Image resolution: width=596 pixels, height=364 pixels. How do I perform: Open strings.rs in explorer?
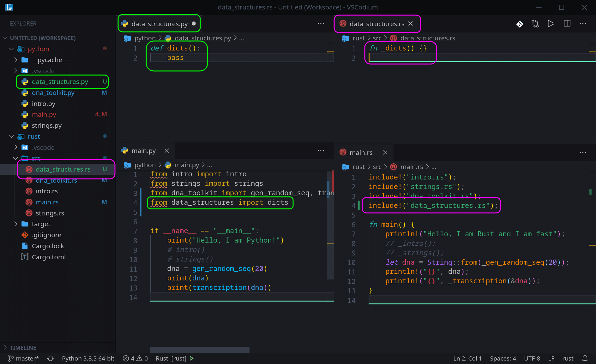(50, 213)
